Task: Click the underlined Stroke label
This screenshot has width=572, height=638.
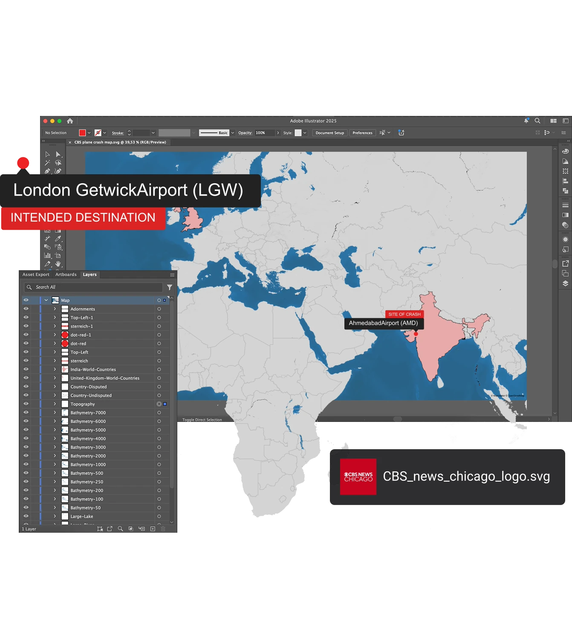Action: (x=118, y=133)
